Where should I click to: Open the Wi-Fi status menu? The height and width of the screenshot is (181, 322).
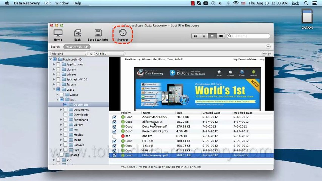coord(236,3)
